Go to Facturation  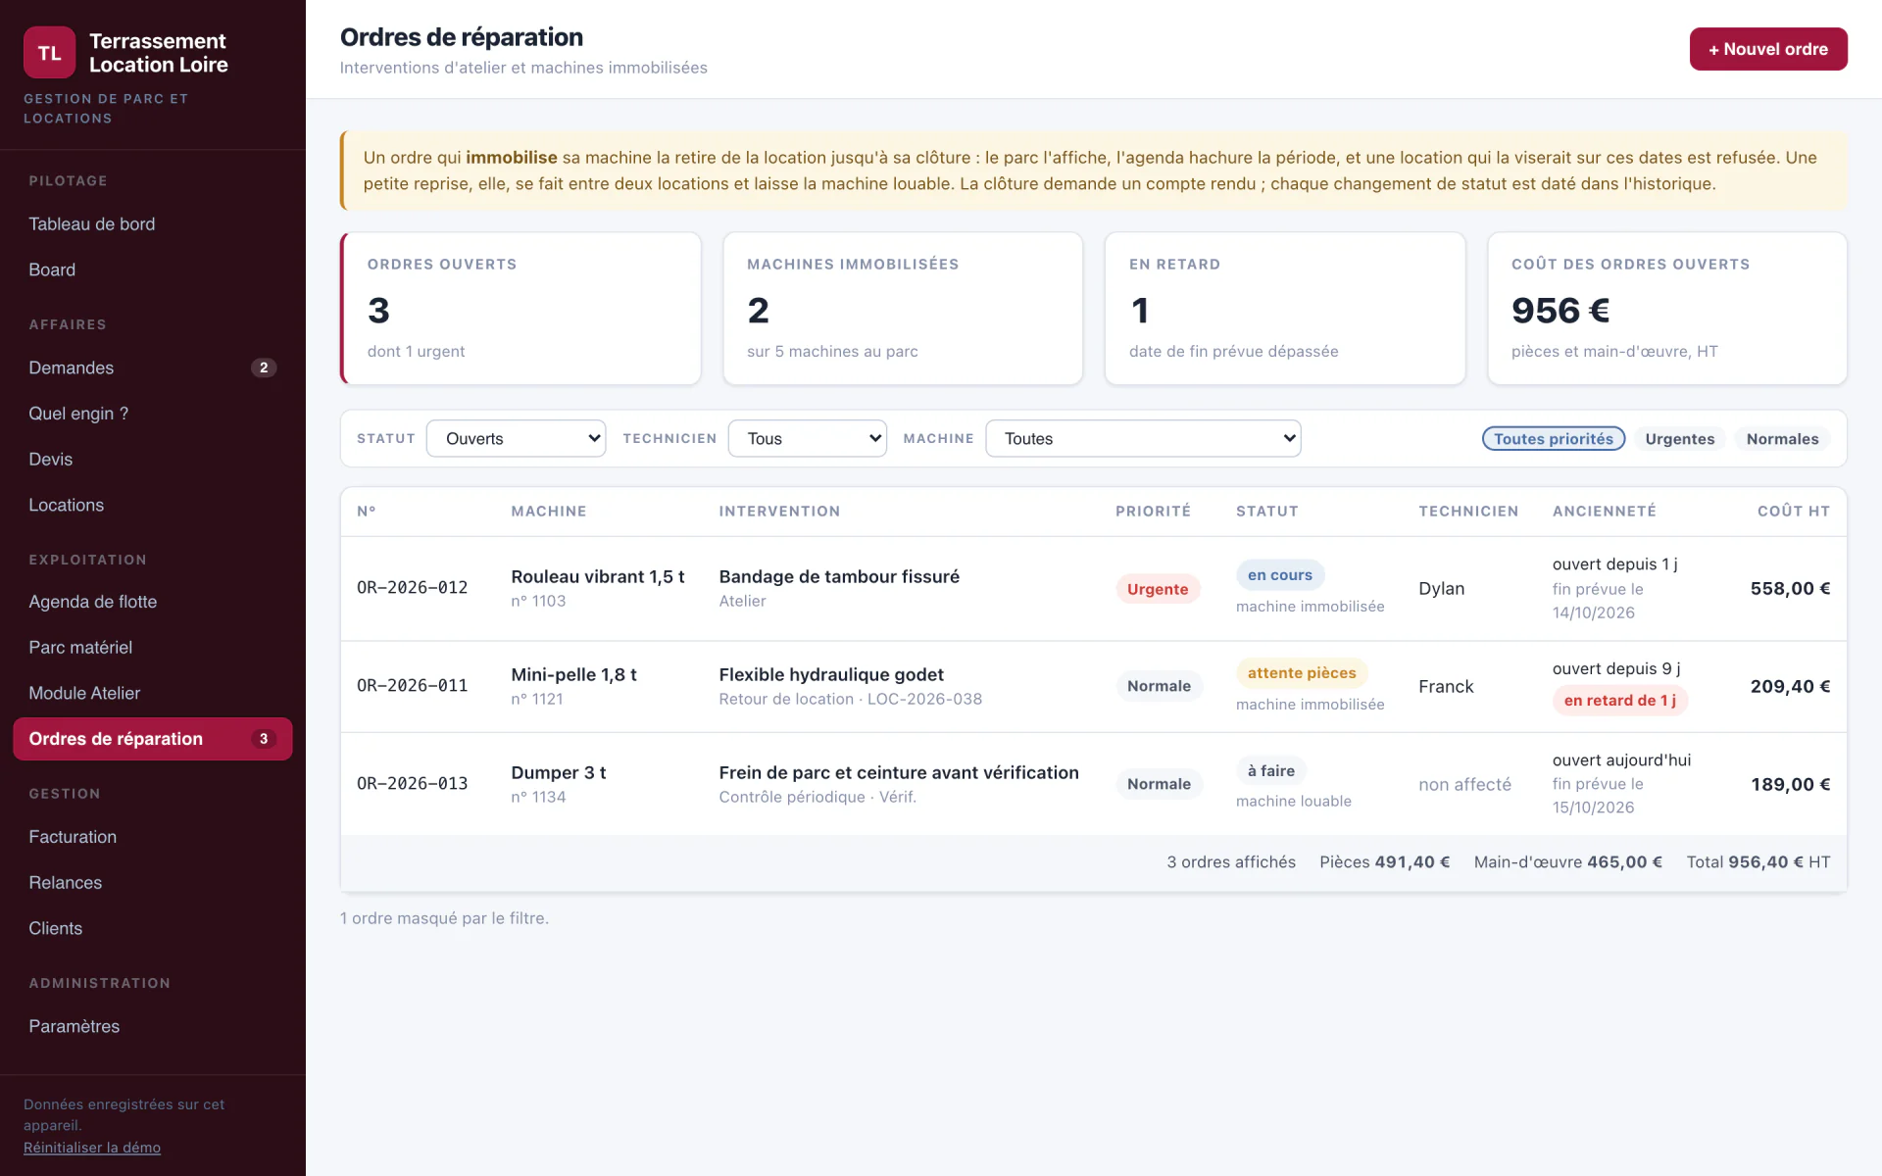click(x=153, y=837)
